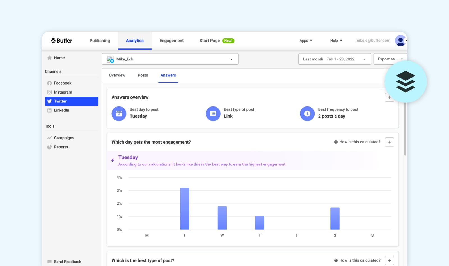Click the Send Feedback icon
This screenshot has height=266, width=449.
49,262
